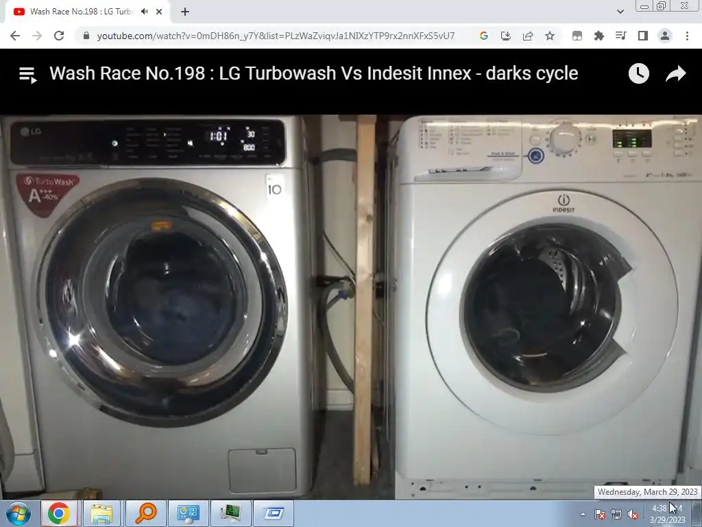Image resolution: width=702 pixels, height=527 pixels.
Task: Open the Chrome profile avatar
Action: tap(665, 36)
